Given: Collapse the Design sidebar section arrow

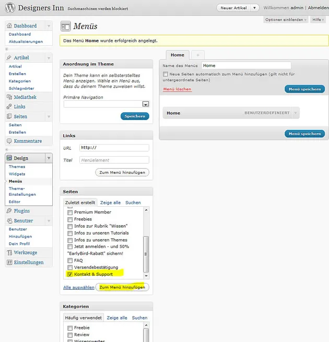Looking at the screenshot, I should click(x=49, y=158).
